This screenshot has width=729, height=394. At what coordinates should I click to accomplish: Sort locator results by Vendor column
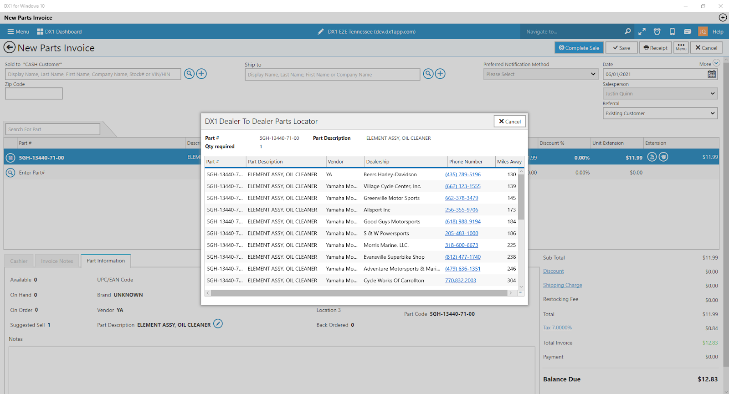345,162
